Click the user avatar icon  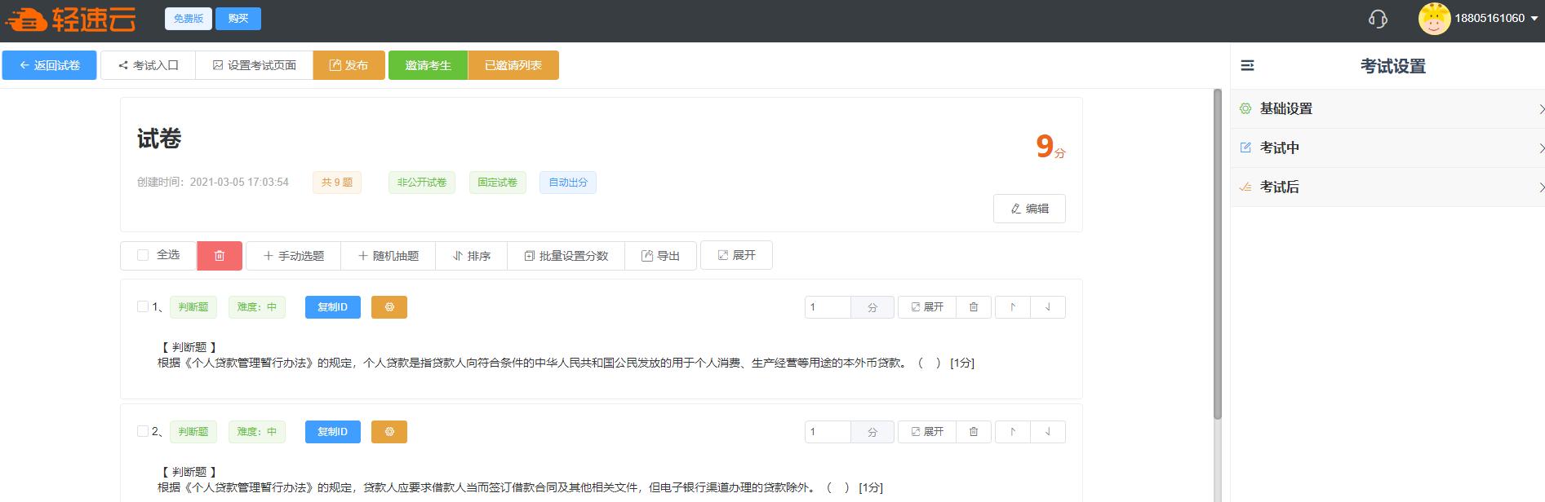click(x=1434, y=19)
